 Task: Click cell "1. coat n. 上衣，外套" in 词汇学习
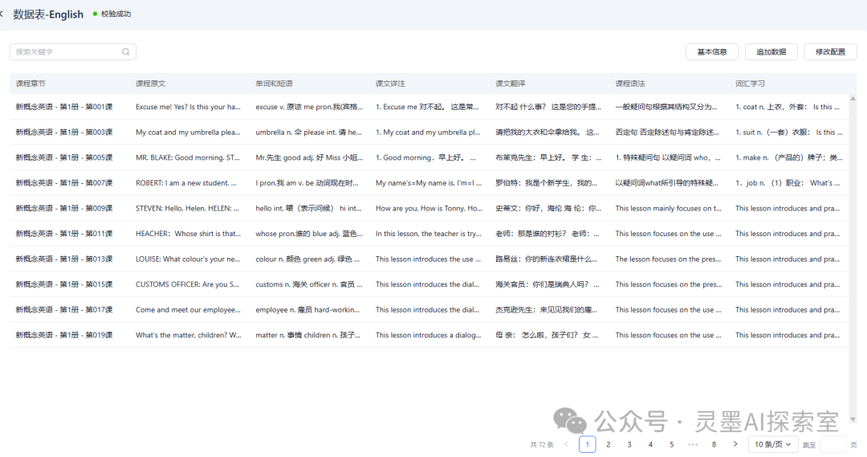788,107
